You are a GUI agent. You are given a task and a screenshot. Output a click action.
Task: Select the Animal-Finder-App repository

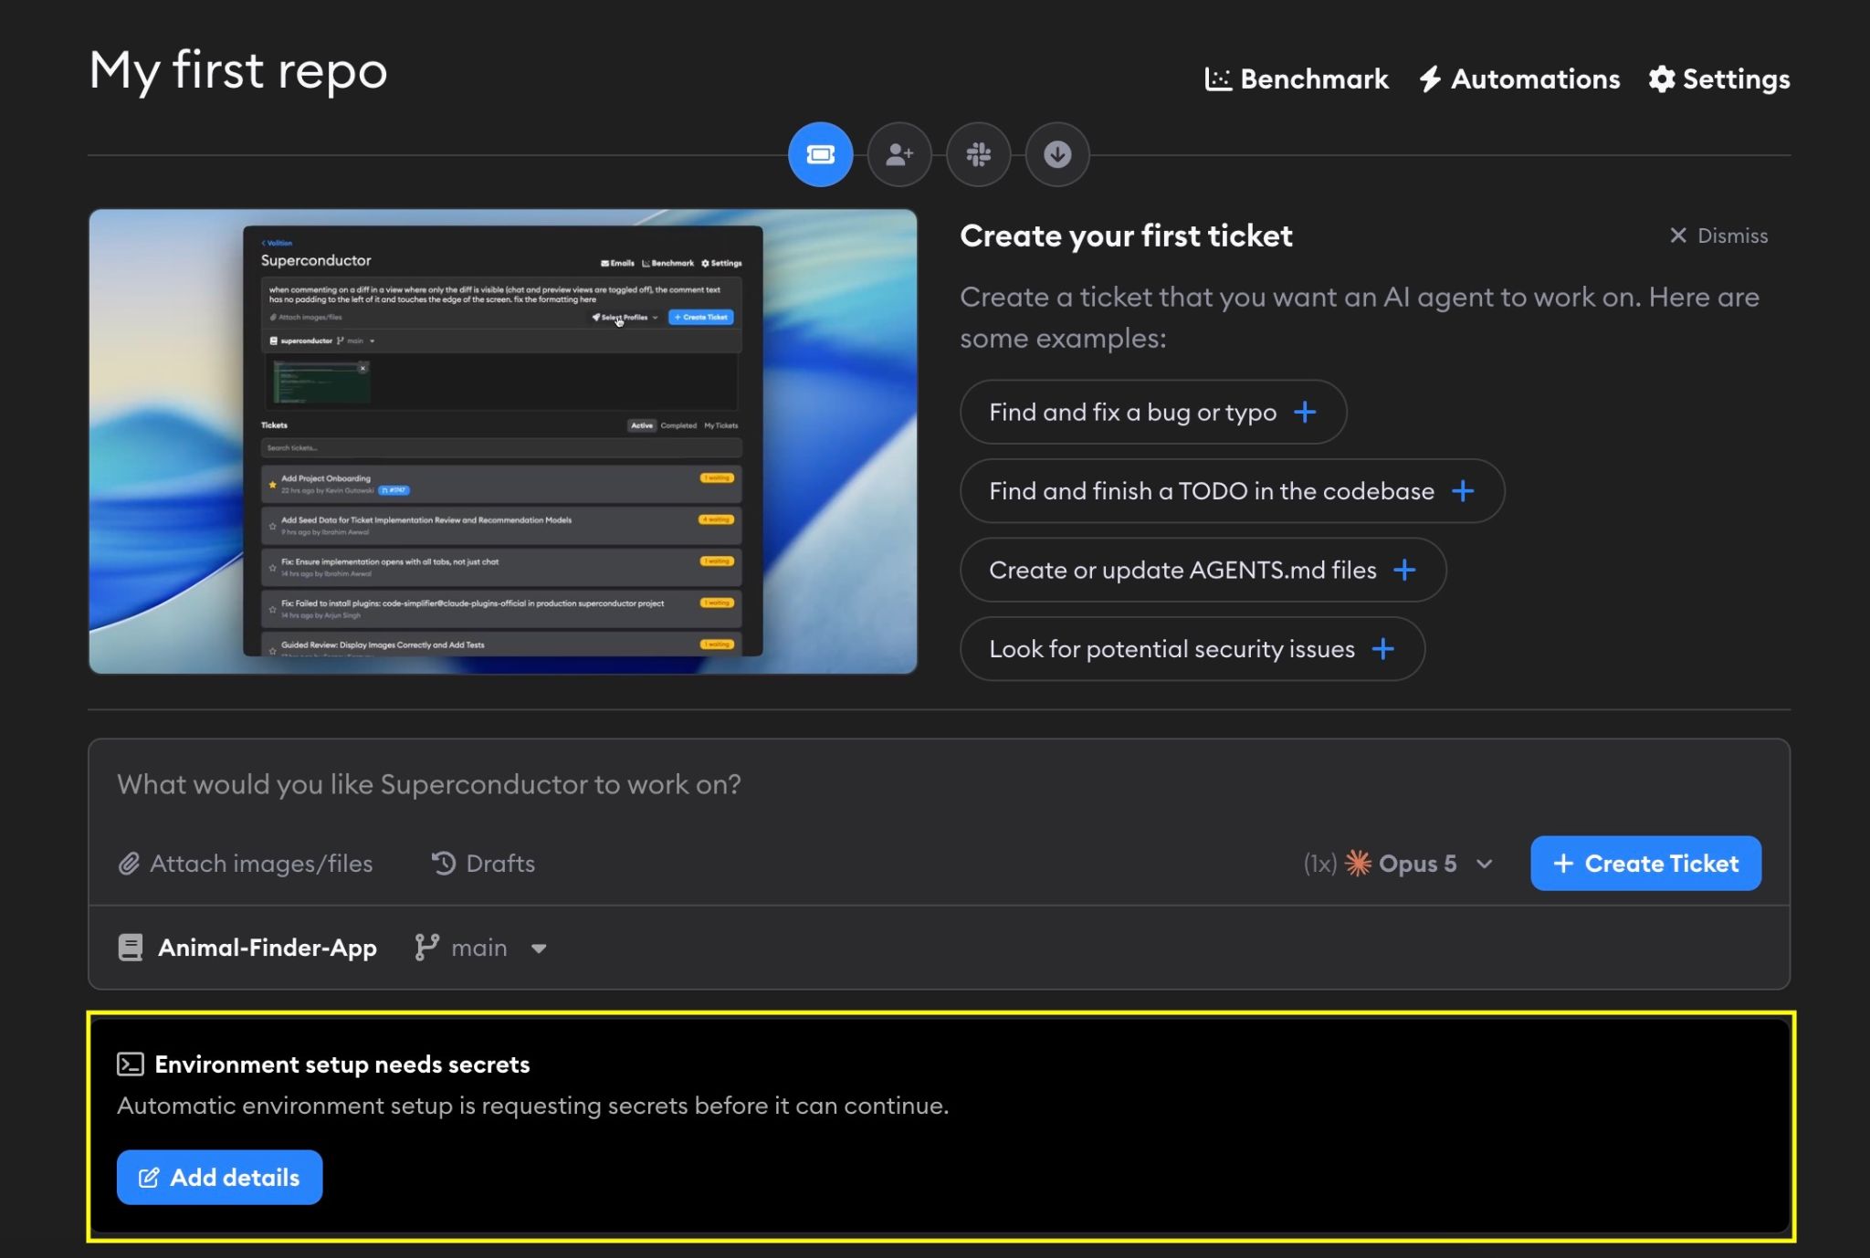pyautogui.click(x=247, y=948)
